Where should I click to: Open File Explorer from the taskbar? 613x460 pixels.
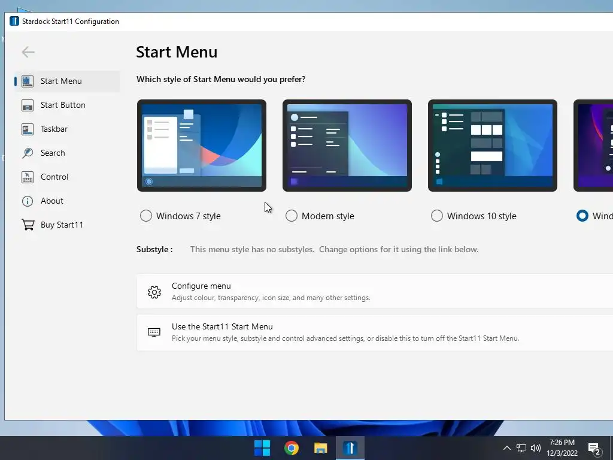[321, 448]
